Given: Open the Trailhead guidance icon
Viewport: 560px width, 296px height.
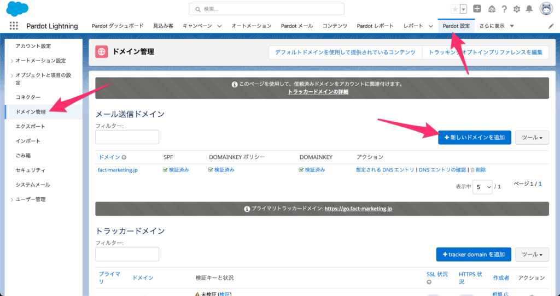Looking at the screenshot, I should [x=492, y=9].
